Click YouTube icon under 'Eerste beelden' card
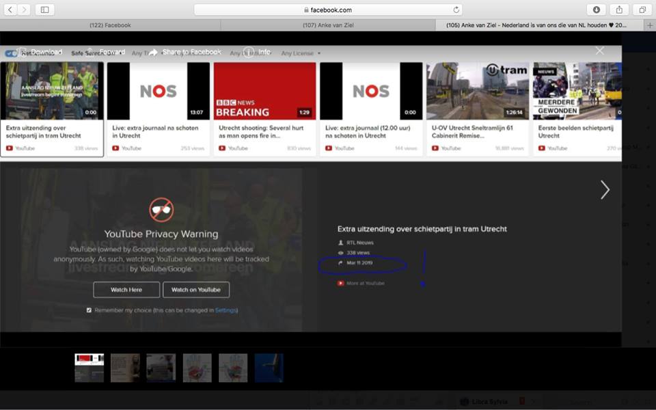Screen dimensions: 656x410 [541, 148]
